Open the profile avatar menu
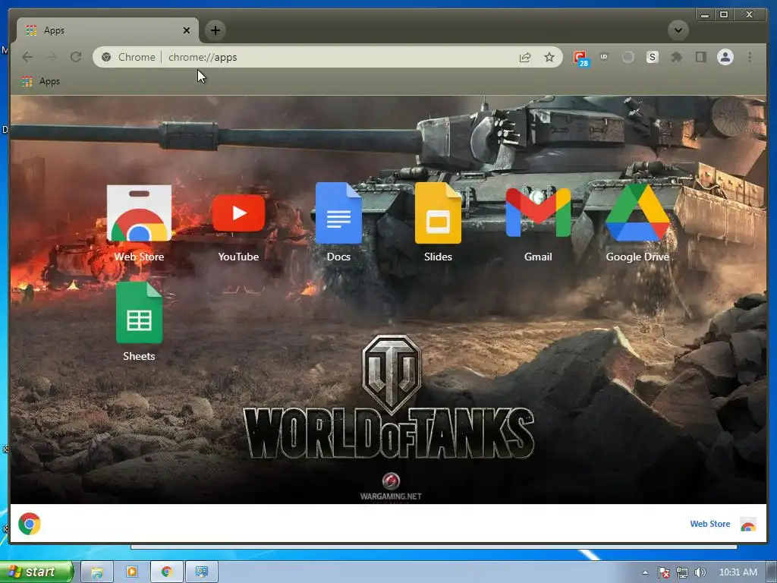Screen dimensions: 777x583 click(725, 57)
